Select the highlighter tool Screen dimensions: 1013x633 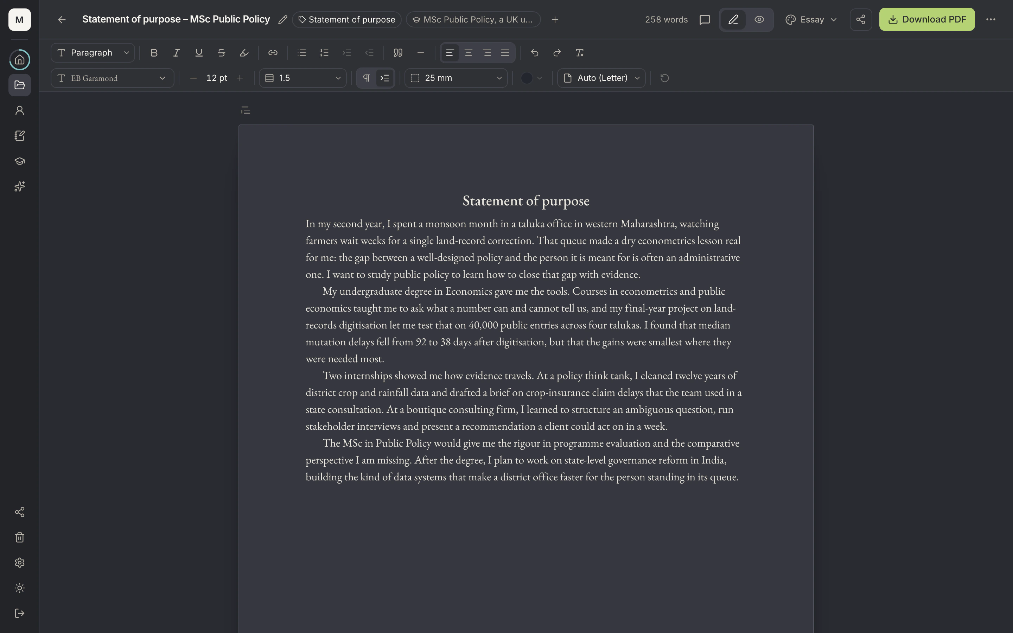pos(244,53)
